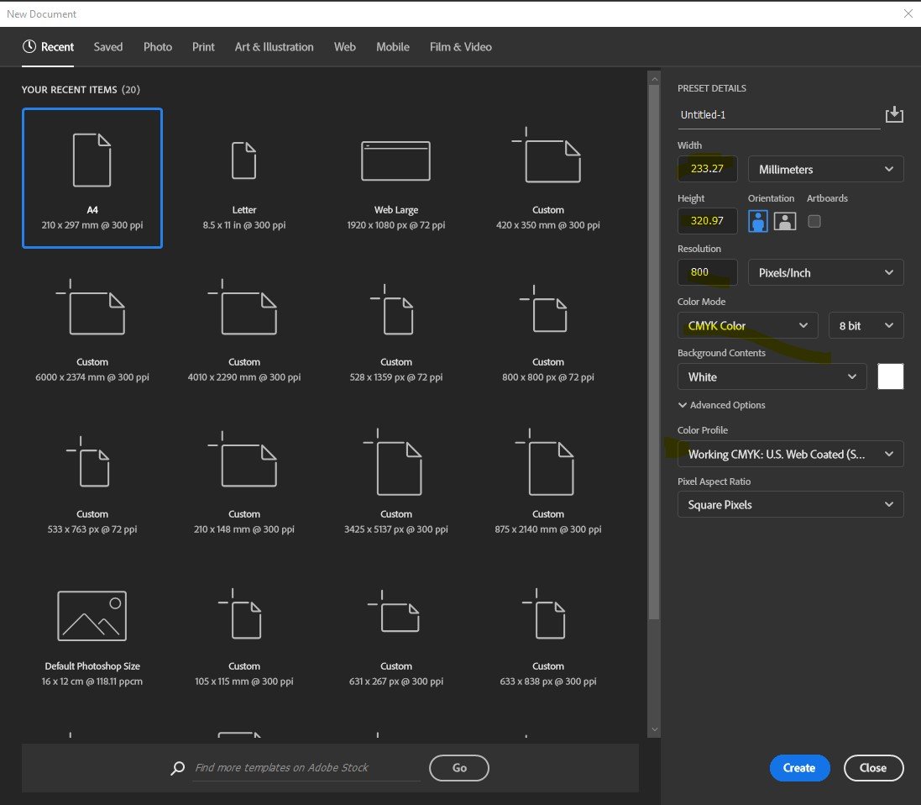Keep orientation set to portrait
Viewport: 921px width, 805px height.
757,221
